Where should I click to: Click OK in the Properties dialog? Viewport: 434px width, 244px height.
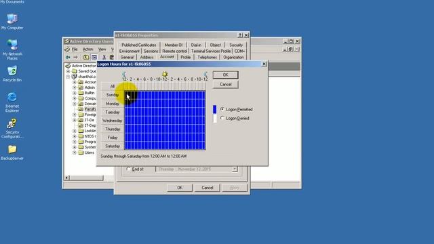pyautogui.click(x=180, y=188)
